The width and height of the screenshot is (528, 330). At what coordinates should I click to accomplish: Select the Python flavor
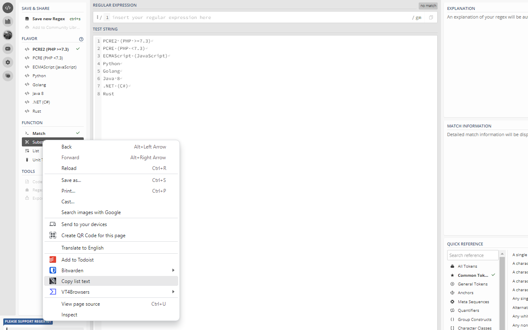pos(39,75)
